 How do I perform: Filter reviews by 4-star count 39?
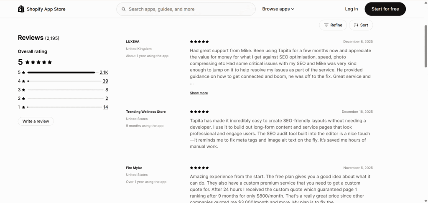click(x=105, y=81)
